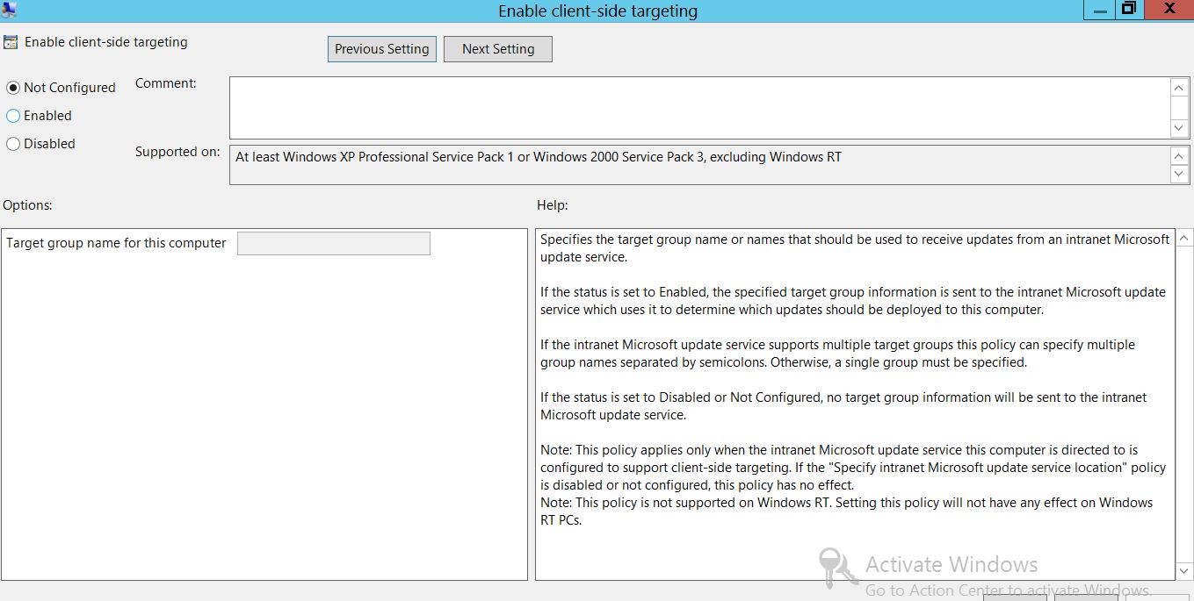Click help paragraph about Disabled or Not Configured status
This screenshot has height=601, width=1194.
click(x=843, y=406)
